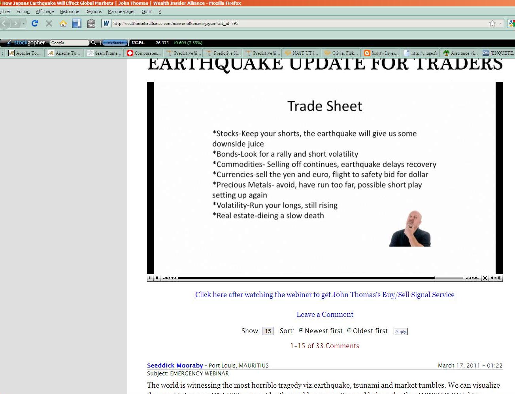
Task: Go forward using the forward arrow
Action: (x=16, y=23)
